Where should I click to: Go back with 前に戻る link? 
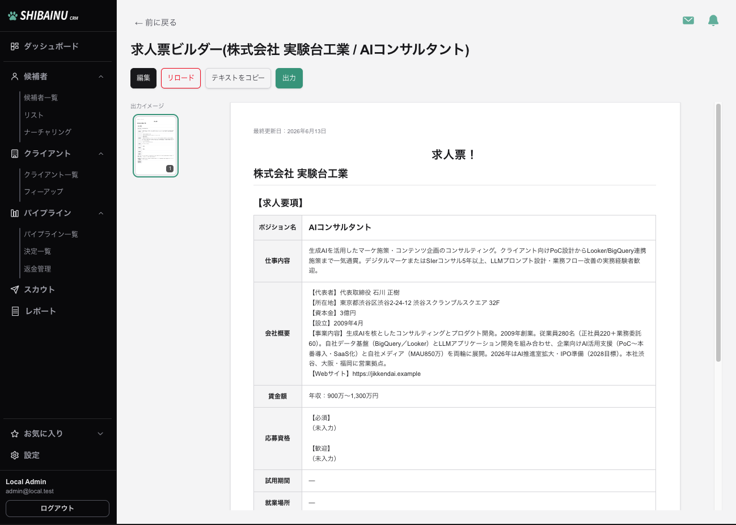coord(155,23)
